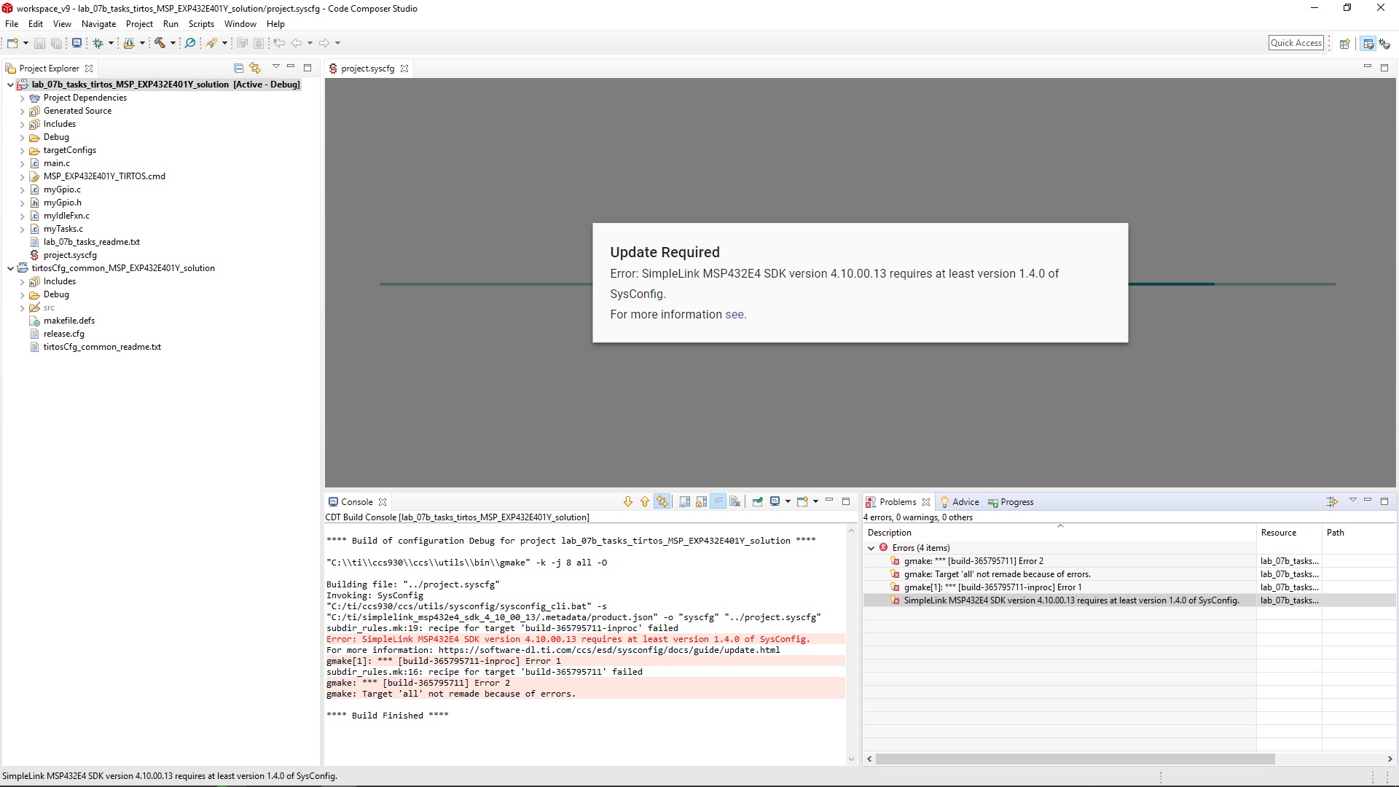The image size is (1399, 787).
Task: Click Problems scrollbar right arrow
Action: coord(1390,759)
